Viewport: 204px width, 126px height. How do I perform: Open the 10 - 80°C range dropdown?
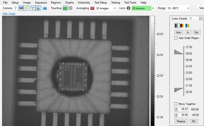point(188,8)
